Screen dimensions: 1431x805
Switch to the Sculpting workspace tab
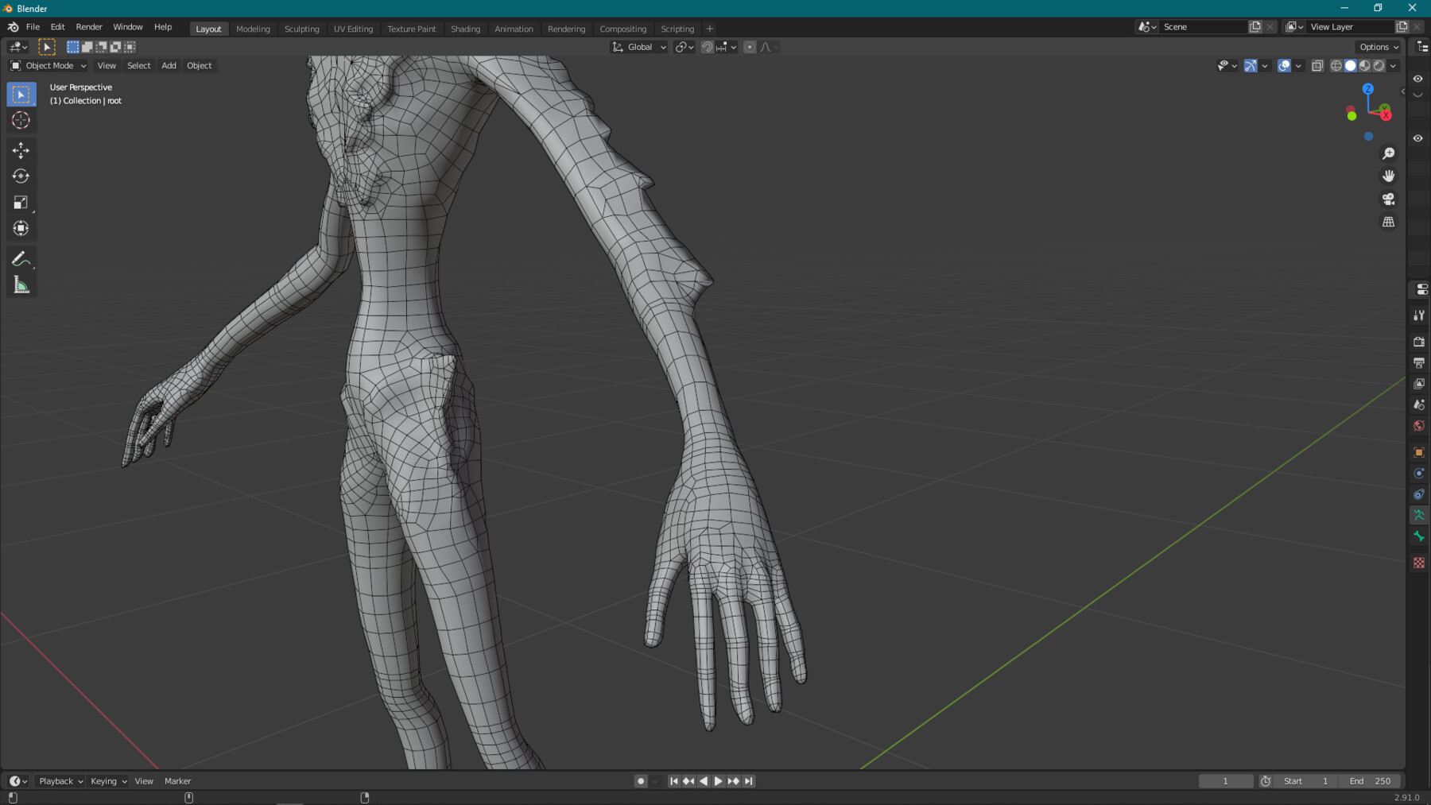point(302,29)
